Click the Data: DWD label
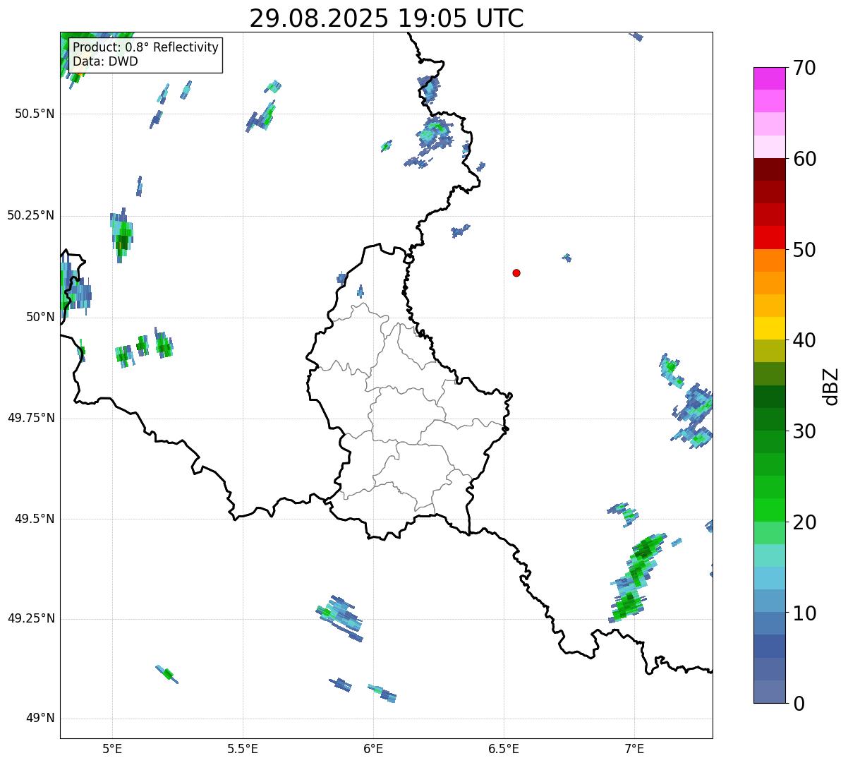Screen dimensions: 848x763 [x=105, y=61]
